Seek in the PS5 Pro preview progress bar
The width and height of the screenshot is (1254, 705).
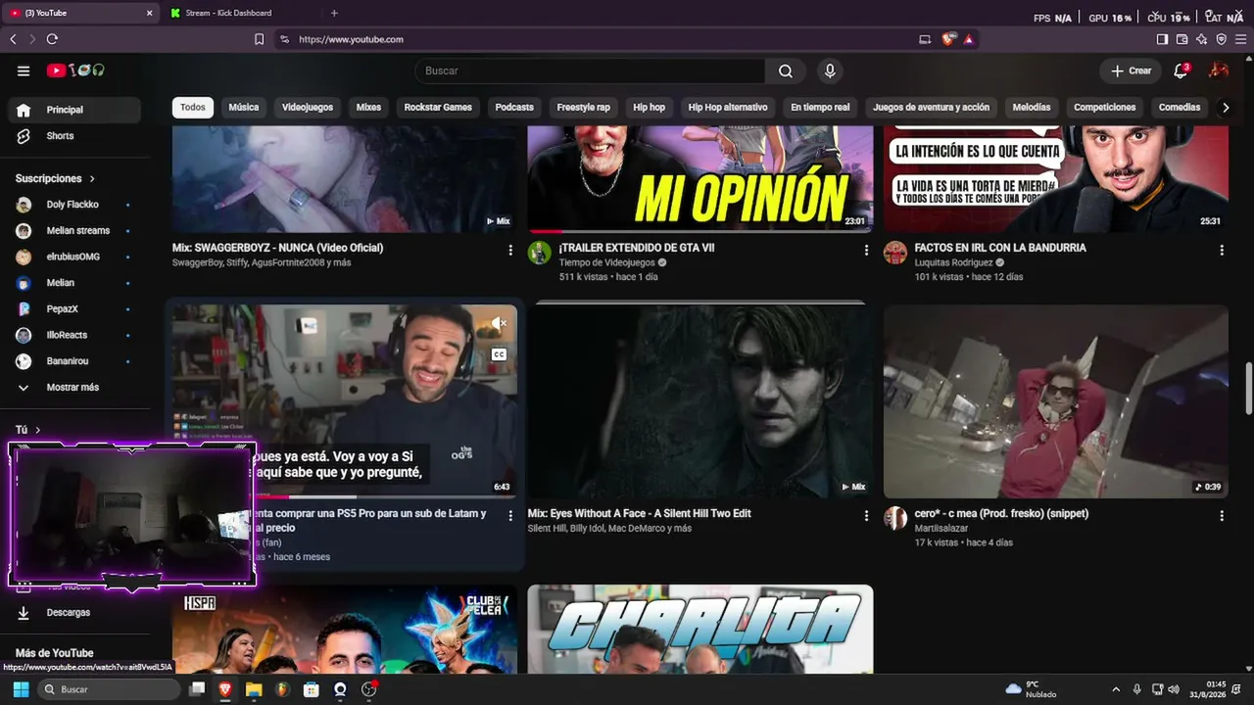pyautogui.click(x=345, y=497)
